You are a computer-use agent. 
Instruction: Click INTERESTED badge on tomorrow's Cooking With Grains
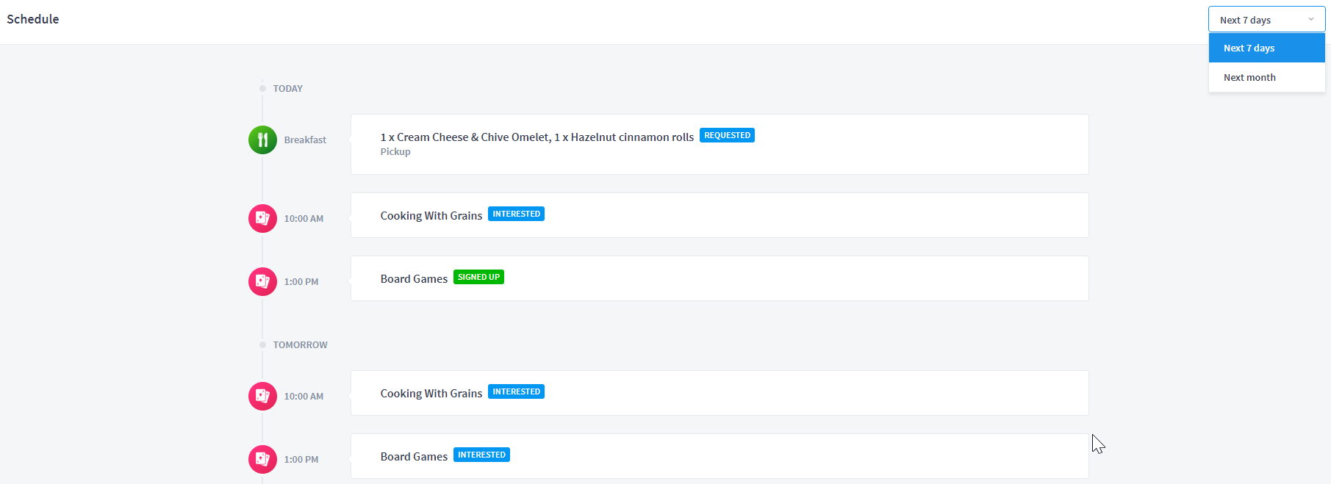coord(516,391)
